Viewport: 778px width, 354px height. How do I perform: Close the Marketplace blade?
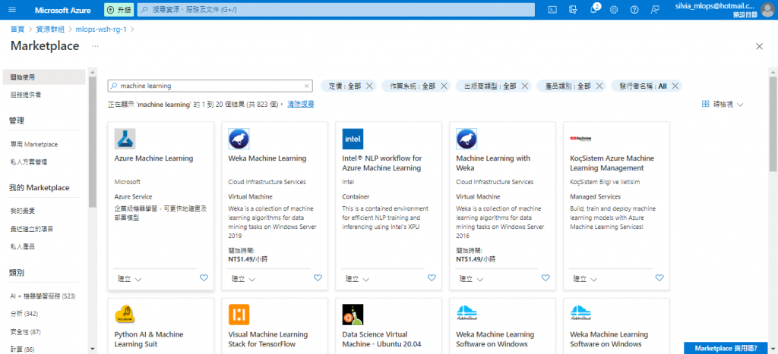[759, 46]
